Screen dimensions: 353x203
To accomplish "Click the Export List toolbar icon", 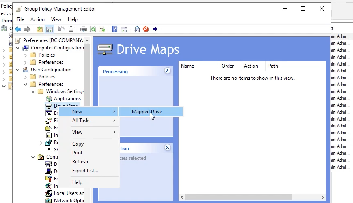I will (x=102, y=29).
